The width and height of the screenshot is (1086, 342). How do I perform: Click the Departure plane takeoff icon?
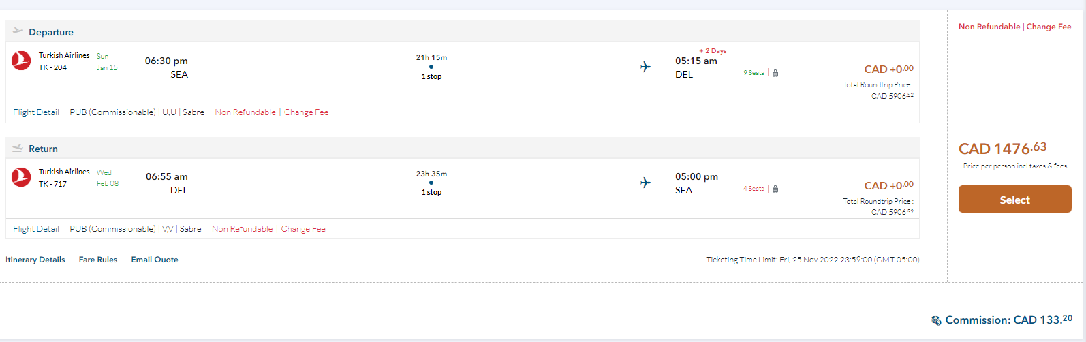18,31
